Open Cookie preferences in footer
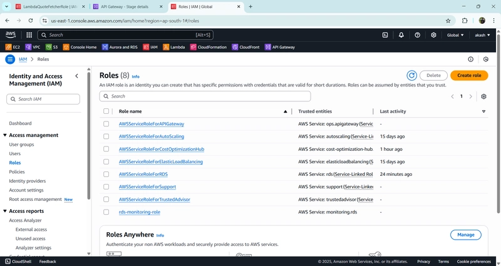The image size is (501, 266). 473,262
